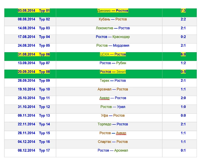Click the 0:2 score
202x163 pixels.
click(x=183, y=37)
